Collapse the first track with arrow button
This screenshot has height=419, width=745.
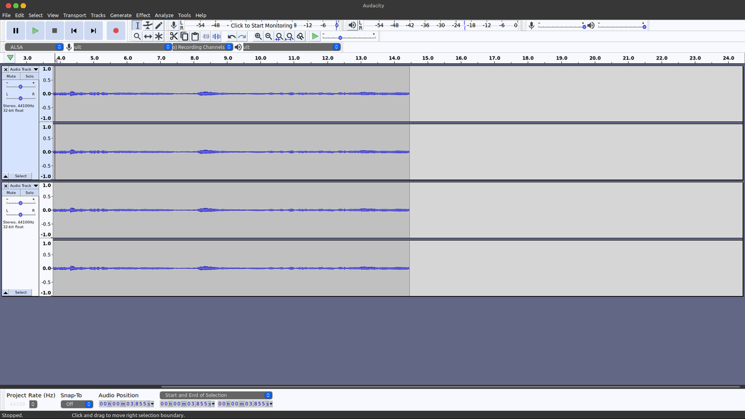[6, 176]
